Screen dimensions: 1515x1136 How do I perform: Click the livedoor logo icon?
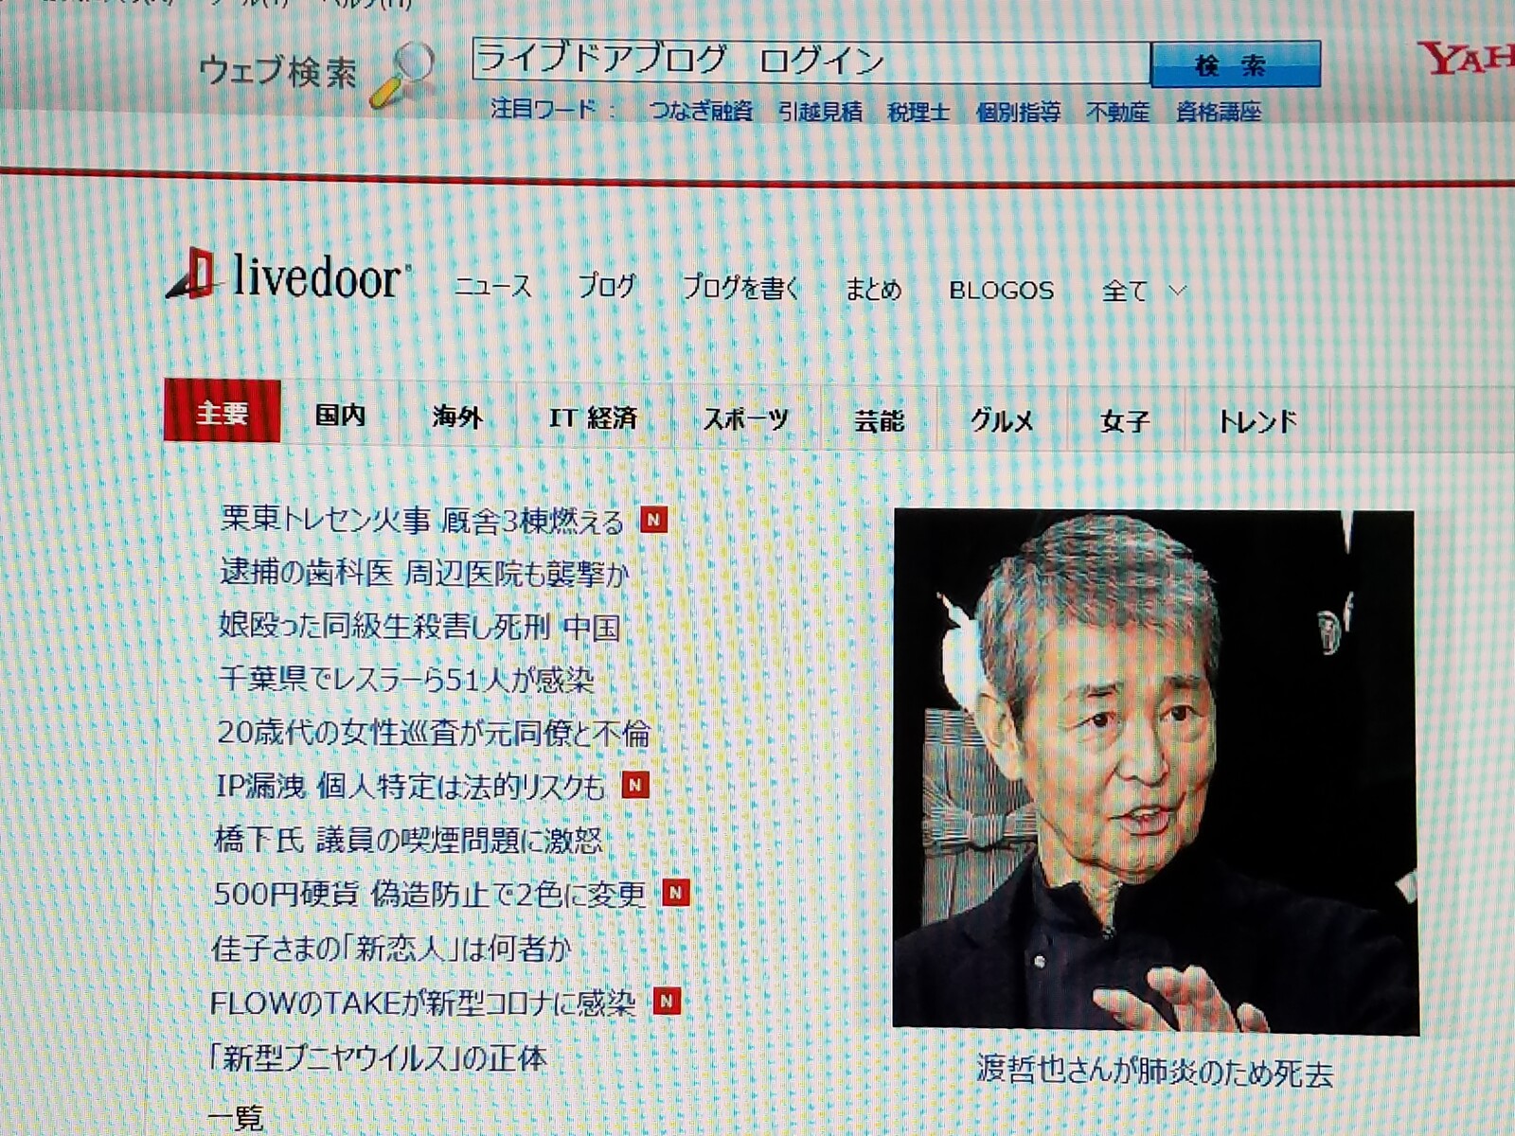click(x=189, y=275)
